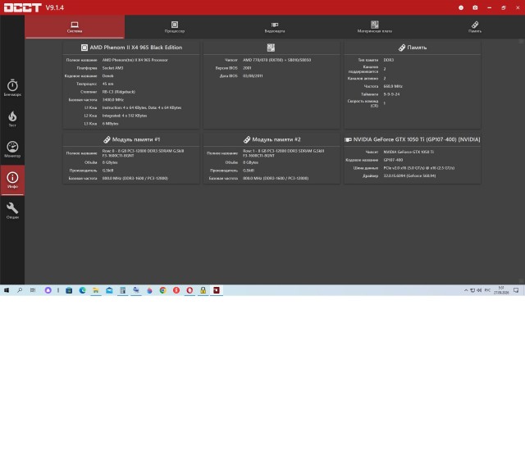Launch Microsoft Edge from taskbar
This screenshot has height=460, width=525.
tap(82, 290)
